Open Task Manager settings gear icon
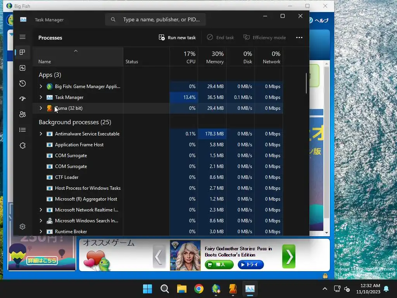 [22, 227]
